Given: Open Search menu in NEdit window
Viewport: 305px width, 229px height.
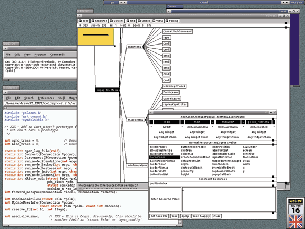Looking at the screenshot, I should tap(29, 98).
